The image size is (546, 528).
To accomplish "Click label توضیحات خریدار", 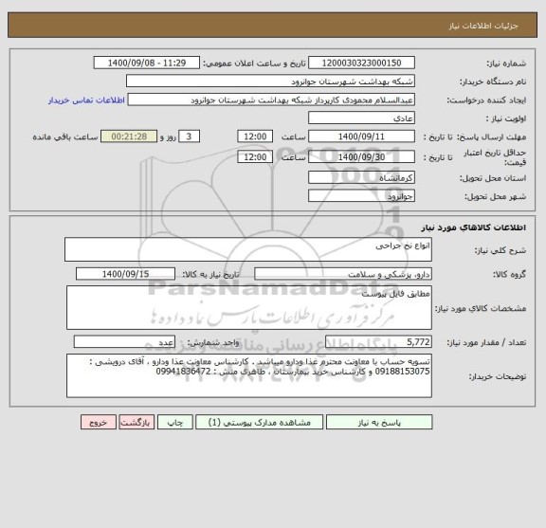I will pos(498,376).
